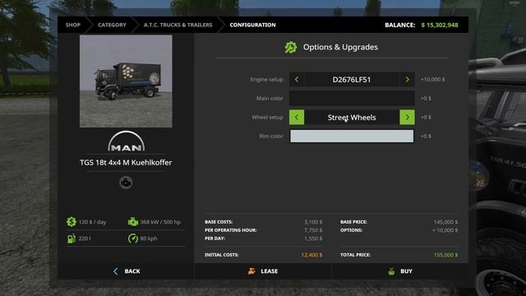
Task: Click the truck preview thumbnail
Action: 126,81
